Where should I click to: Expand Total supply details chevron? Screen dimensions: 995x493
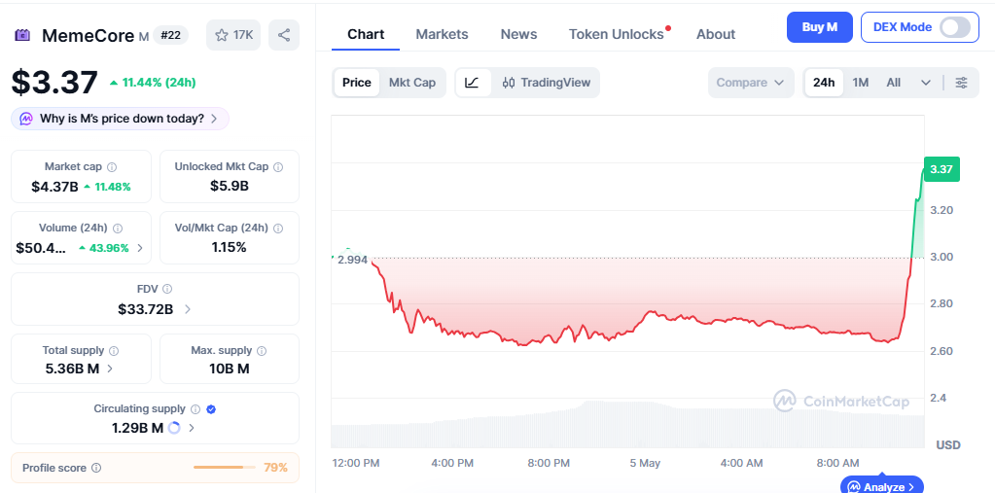110,369
